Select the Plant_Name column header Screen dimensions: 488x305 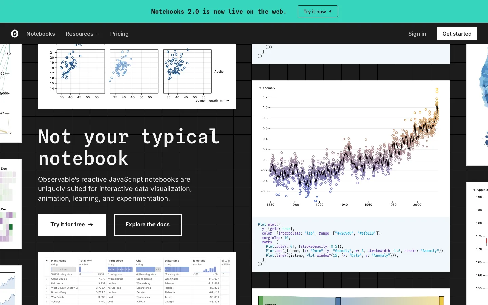59,261
